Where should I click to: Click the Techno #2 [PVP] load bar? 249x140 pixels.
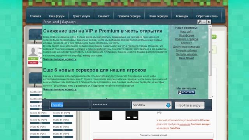pos(40,123)
